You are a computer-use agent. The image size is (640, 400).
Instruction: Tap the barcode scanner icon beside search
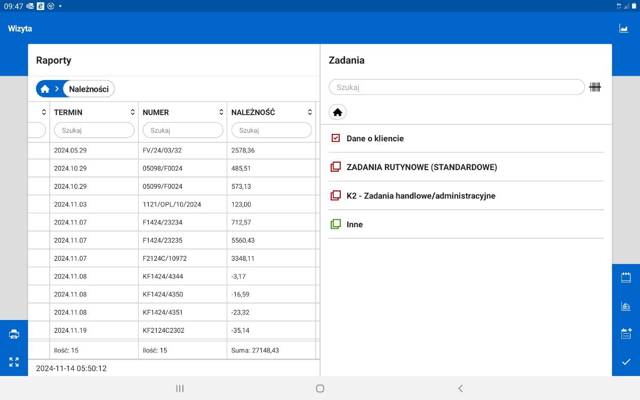pos(595,87)
